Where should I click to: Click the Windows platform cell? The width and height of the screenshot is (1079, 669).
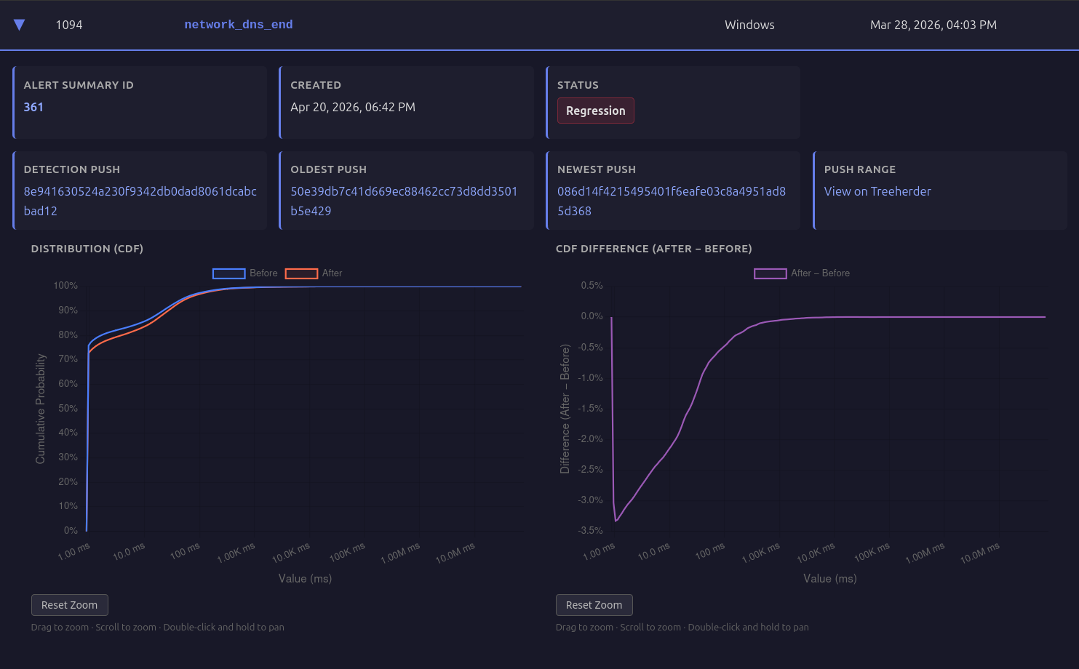click(x=749, y=25)
